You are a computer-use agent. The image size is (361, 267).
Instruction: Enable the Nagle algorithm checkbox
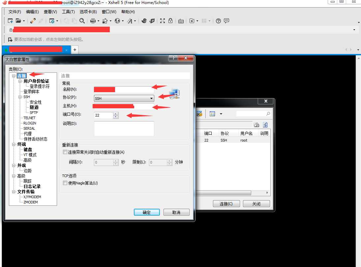[x=65, y=183]
